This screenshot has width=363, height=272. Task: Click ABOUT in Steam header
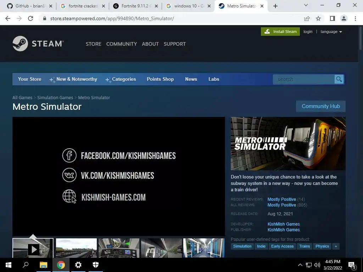point(150,44)
